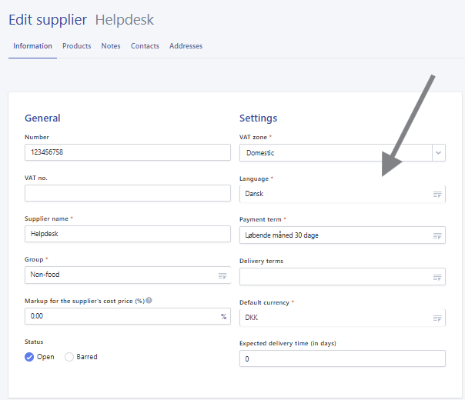Screen dimensions: 465x400
Task: Expand the VAT zone dropdown arrow
Action: [x=438, y=153]
